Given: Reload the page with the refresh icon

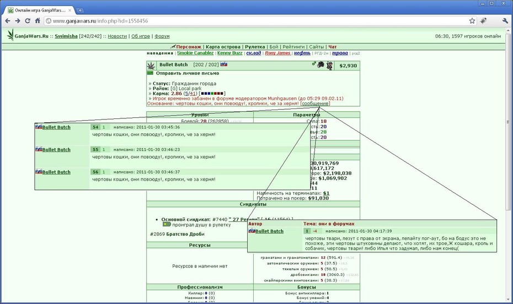Looking at the screenshot, I should [28, 21].
